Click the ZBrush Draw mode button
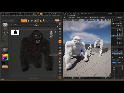This screenshot has height=93, width=124. (25, 21)
